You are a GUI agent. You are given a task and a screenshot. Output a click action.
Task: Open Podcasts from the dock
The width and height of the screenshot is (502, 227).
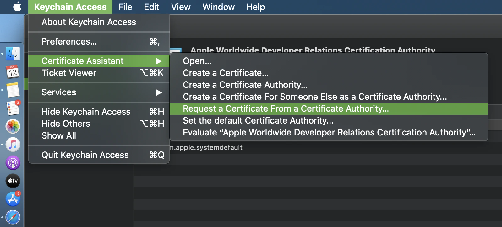[13, 163]
